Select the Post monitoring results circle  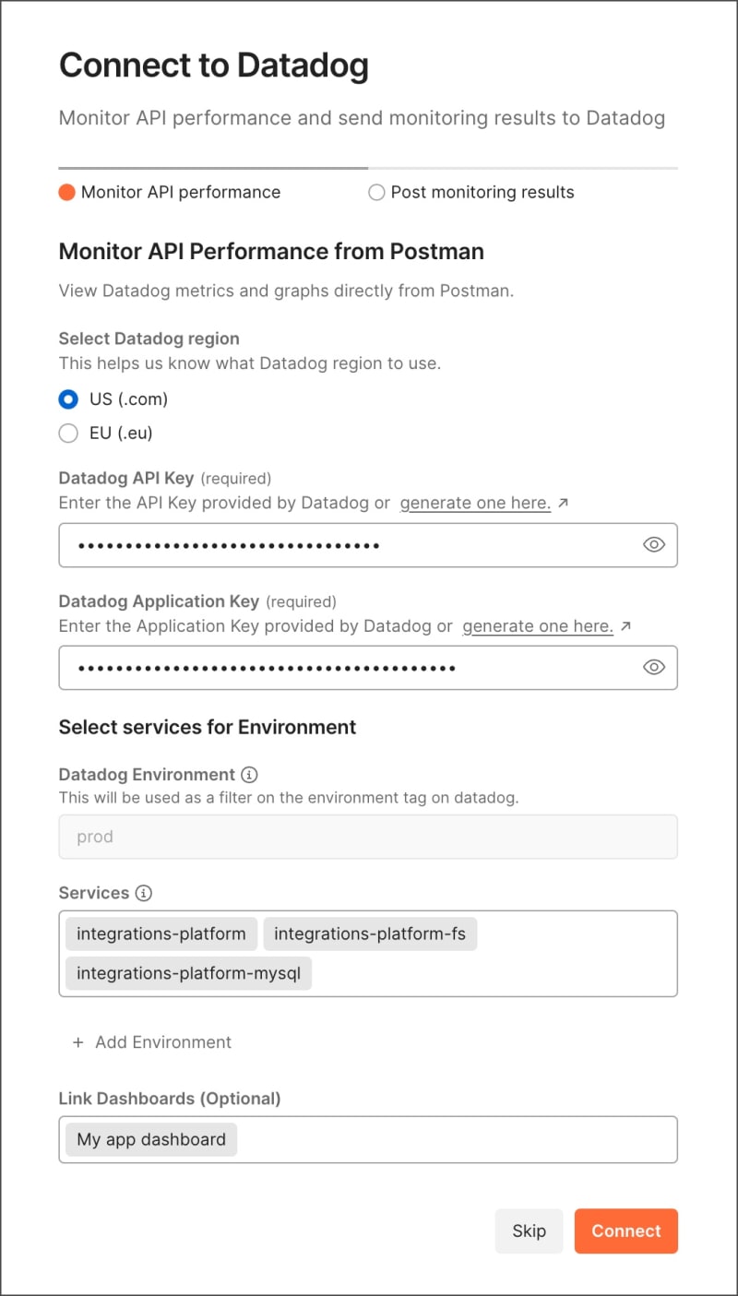point(376,192)
